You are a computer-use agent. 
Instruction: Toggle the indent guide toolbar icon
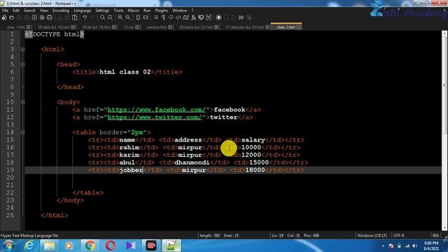[x=171, y=17]
